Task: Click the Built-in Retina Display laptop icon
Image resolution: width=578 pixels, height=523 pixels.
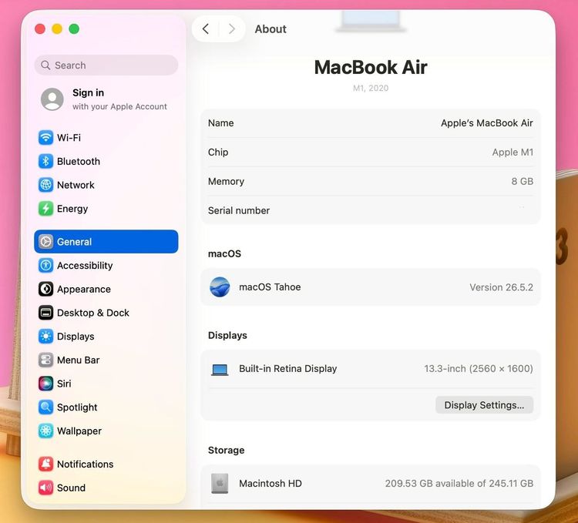Action: 220,370
